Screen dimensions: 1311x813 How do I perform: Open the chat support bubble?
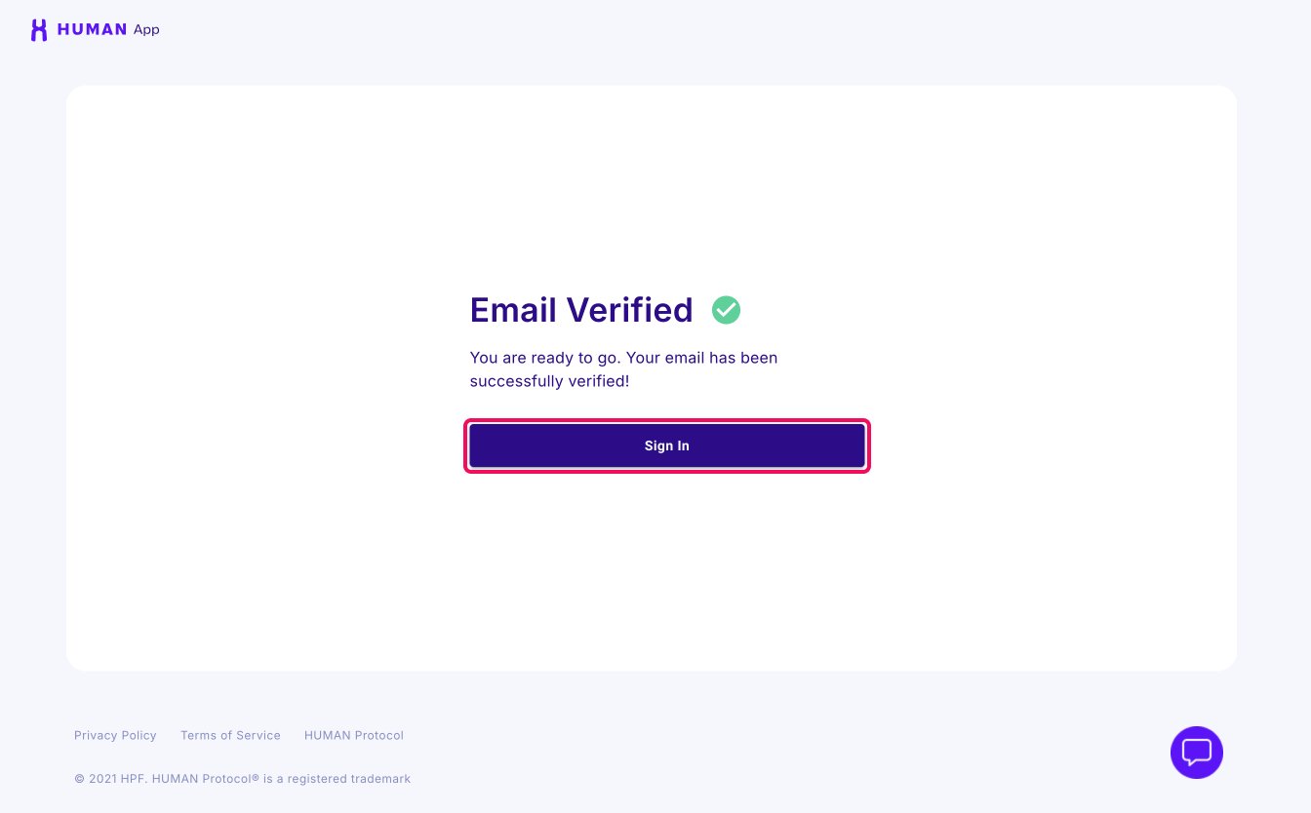click(1196, 753)
